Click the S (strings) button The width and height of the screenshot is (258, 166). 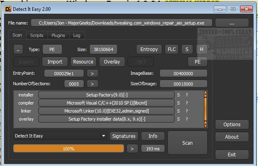point(187,49)
